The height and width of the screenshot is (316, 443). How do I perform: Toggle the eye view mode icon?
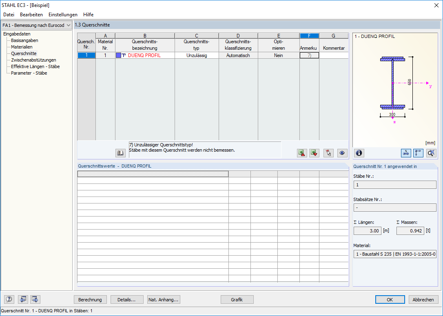(x=342, y=153)
